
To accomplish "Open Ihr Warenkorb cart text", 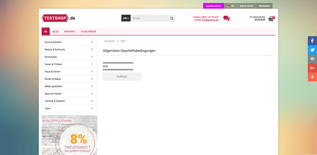I will coord(257,17).
